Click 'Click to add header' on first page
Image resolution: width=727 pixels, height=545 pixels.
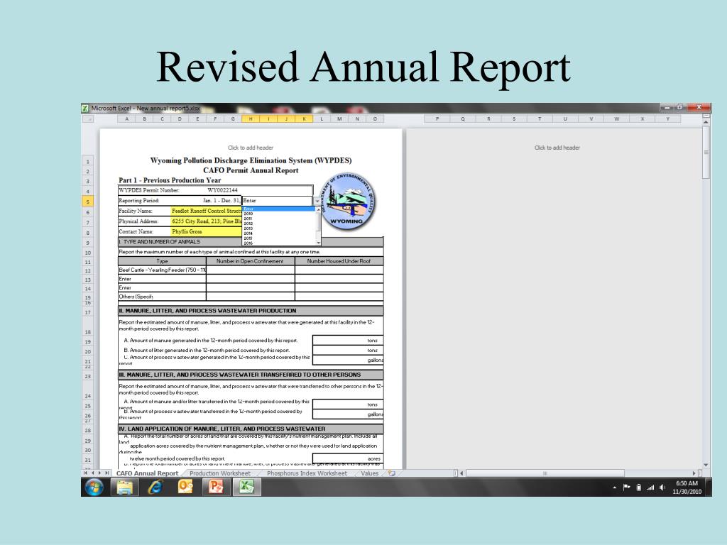click(x=251, y=148)
